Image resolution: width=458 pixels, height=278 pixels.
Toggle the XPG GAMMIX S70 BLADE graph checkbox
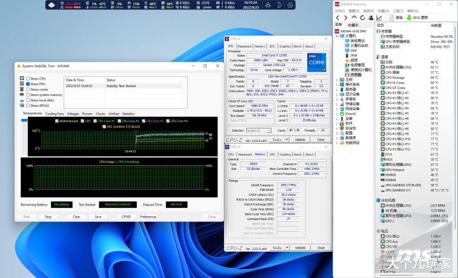click(x=104, y=127)
